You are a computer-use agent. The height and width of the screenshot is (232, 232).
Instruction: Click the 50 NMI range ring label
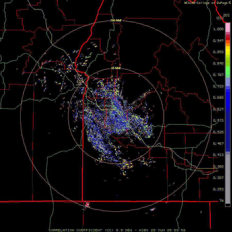(116, 68)
